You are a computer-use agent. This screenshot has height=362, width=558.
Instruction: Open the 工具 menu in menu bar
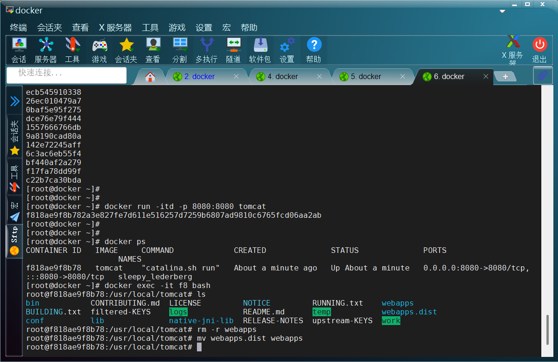[x=150, y=28]
